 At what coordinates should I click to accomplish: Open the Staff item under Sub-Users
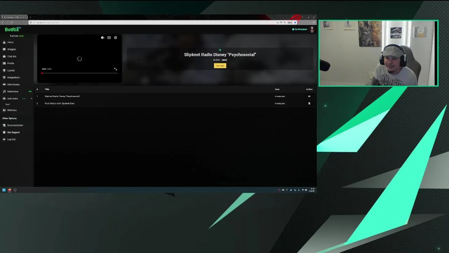pos(8,104)
